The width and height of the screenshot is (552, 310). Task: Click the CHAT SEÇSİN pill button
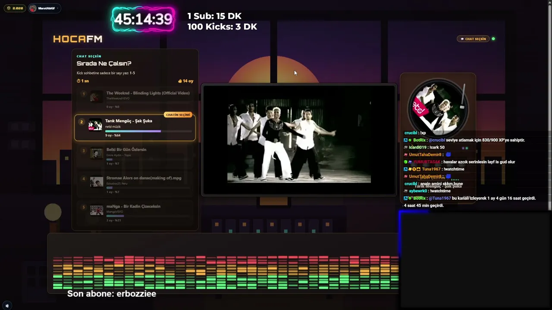coord(474,39)
